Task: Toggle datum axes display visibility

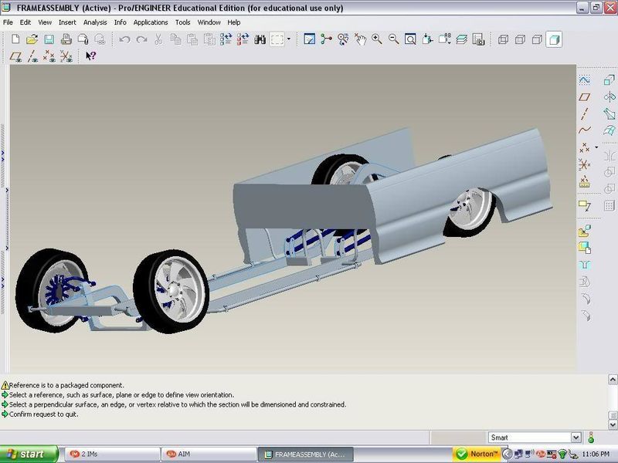Action: tap(32, 56)
